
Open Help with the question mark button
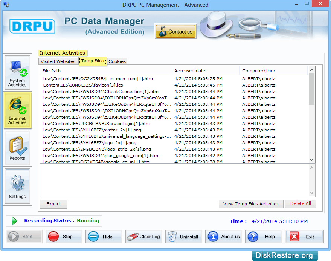(x=264, y=237)
